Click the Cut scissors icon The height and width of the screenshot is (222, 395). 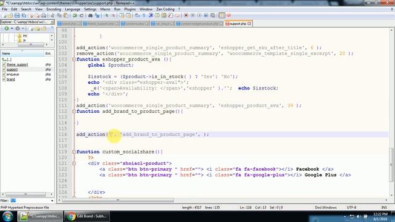pyautogui.click(x=52, y=15)
